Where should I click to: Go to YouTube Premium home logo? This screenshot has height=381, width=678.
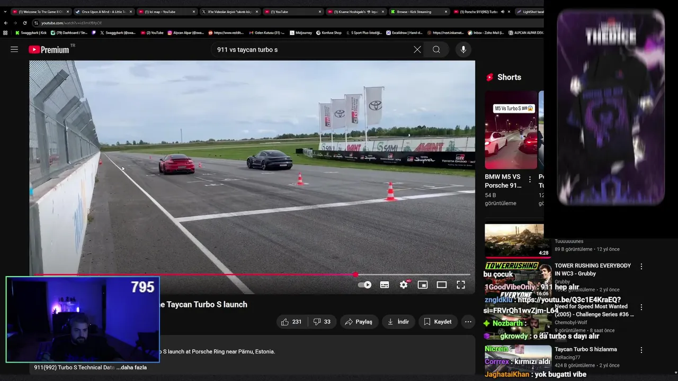pos(49,49)
